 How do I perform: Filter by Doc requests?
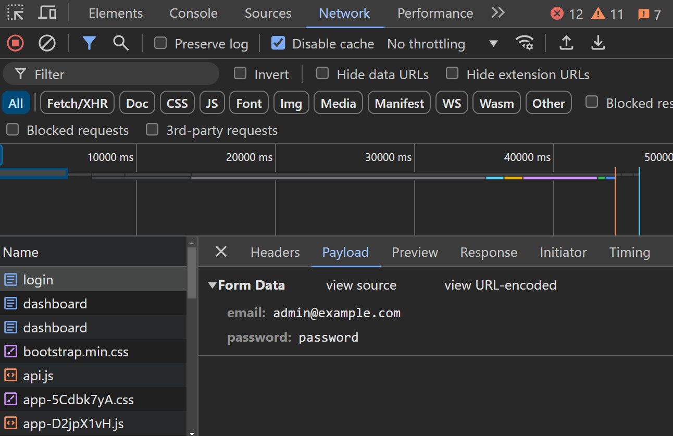137,103
